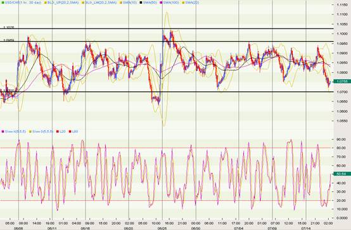Click the 70.00 stochastic axis value
This screenshot has width=351, height=230.
(x=341, y=157)
